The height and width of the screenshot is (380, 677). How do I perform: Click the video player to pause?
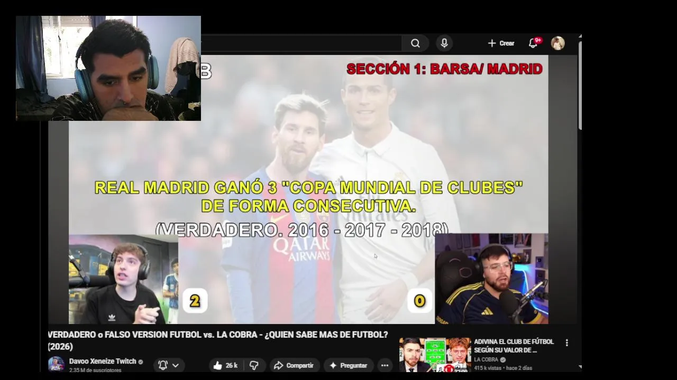tap(308, 190)
